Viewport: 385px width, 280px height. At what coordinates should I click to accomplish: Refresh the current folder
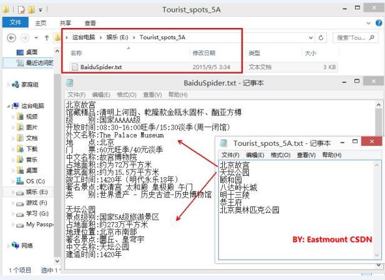coord(321,38)
